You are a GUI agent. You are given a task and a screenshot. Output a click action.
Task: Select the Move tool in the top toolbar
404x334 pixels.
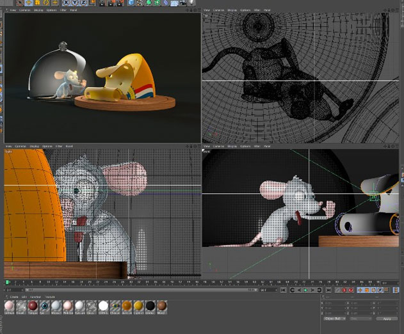coord(29,3)
